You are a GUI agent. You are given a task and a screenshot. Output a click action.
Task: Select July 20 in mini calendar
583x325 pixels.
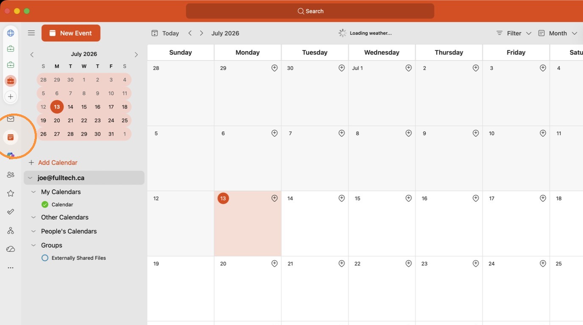point(57,120)
